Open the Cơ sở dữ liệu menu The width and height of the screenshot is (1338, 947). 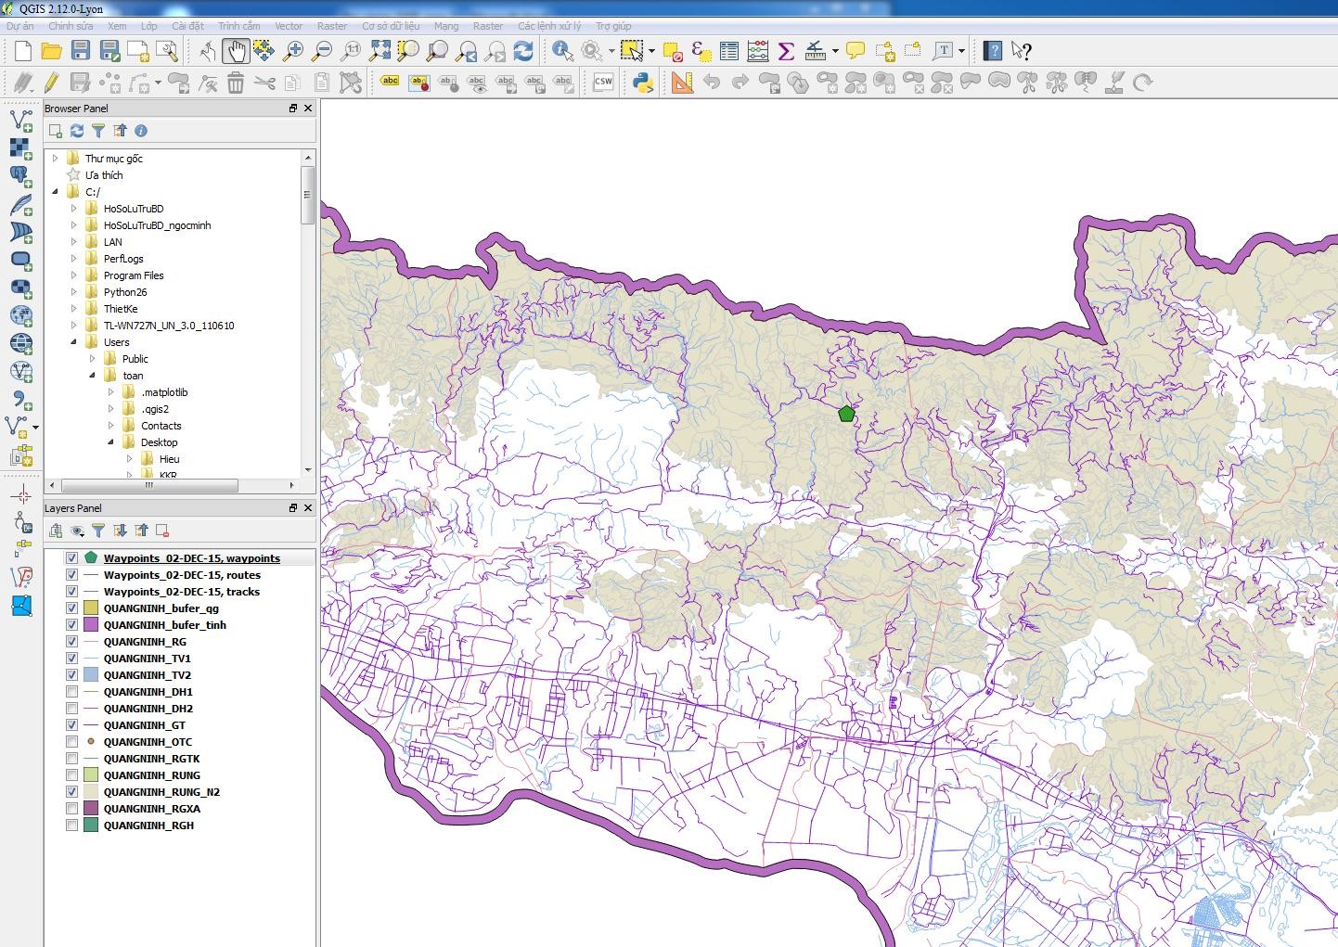[391, 26]
